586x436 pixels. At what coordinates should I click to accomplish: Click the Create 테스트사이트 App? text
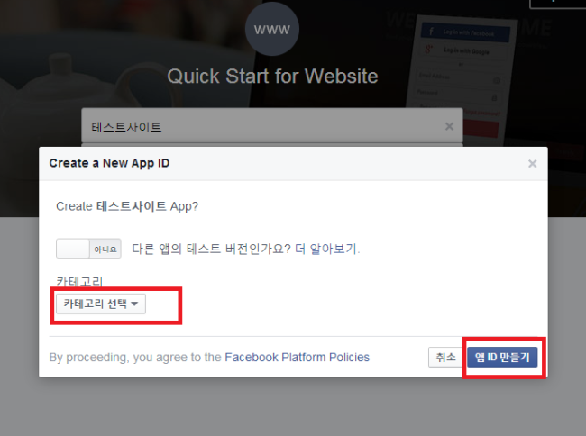click(x=127, y=206)
